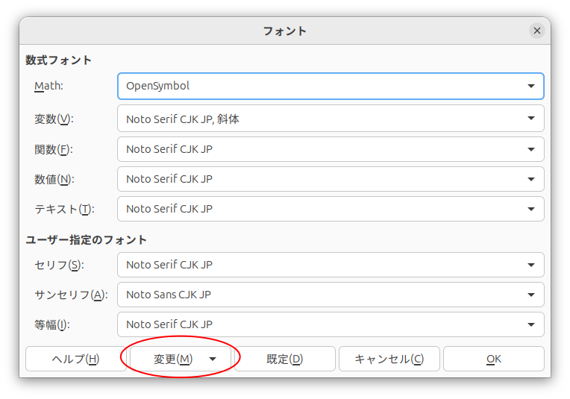Expand the サンセリフ(A) font dropdown arrow
This screenshot has height=399, width=570.
(530, 295)
